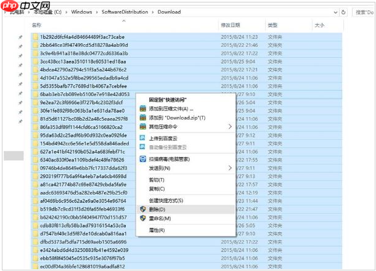Select folder name ebb58f8f45045e0535c935e3076f97b5
The image size is (376, 271).
tap(82, 258)
